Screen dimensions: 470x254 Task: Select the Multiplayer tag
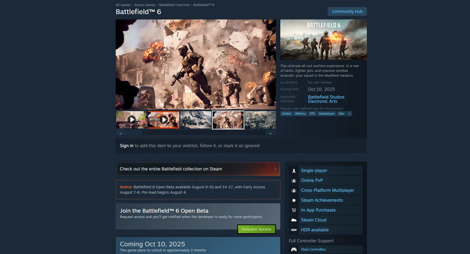point(327,114)
